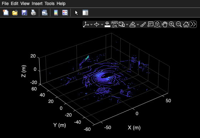This screenshot has height=138, width=200.
Task: Open the View menu
Action: [25, 4]
